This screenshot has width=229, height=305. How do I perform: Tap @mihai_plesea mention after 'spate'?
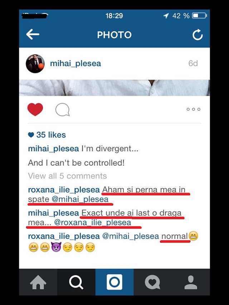80,200
